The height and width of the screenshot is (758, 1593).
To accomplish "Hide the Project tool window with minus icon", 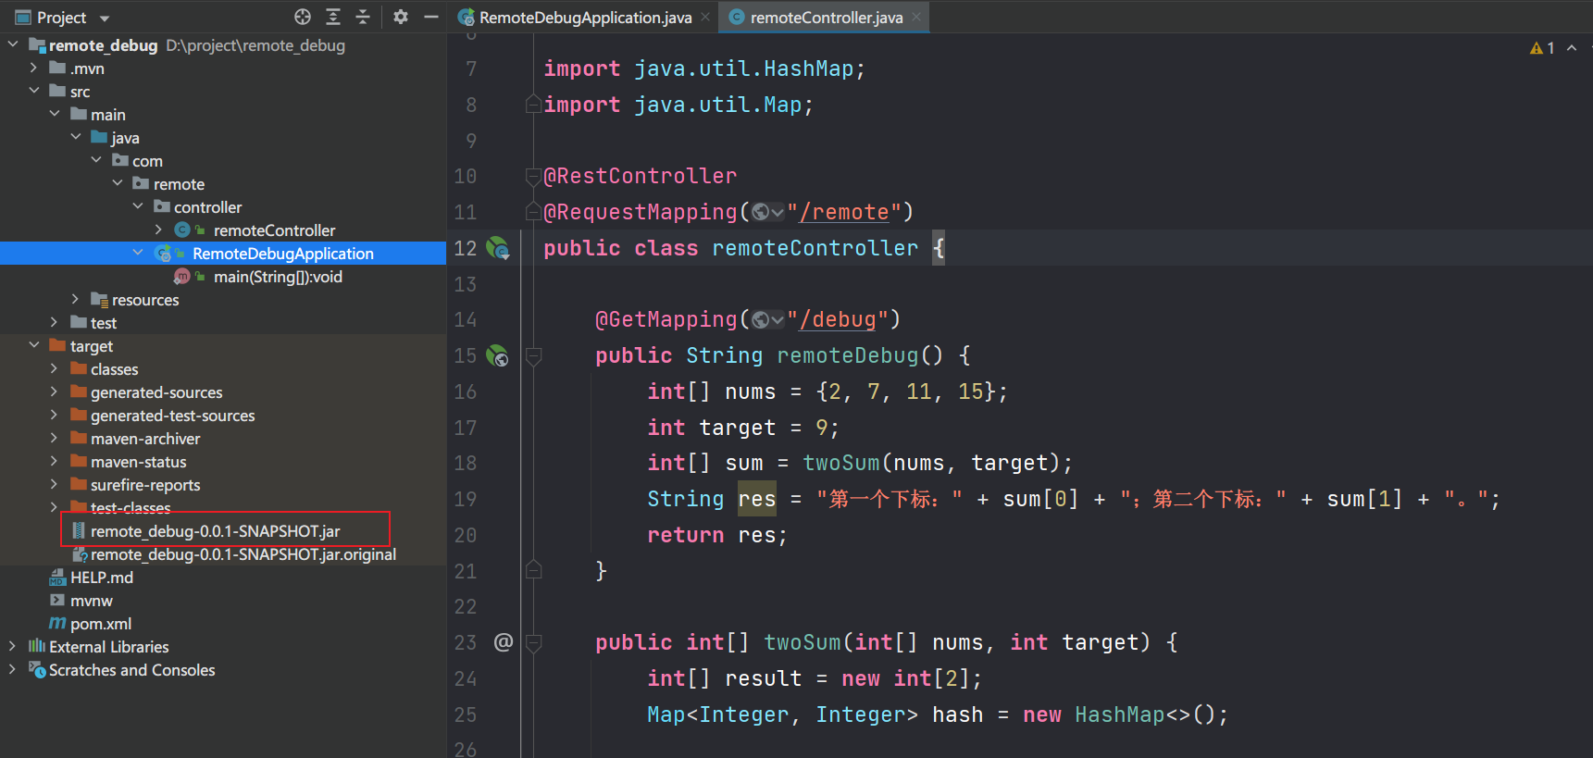I will 430,17.
